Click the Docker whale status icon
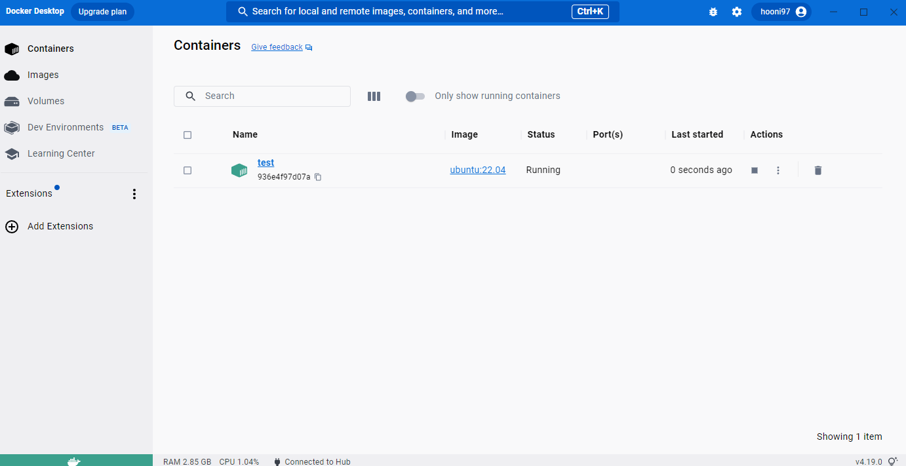Viewport: 906px width, 466px height. 74,461
